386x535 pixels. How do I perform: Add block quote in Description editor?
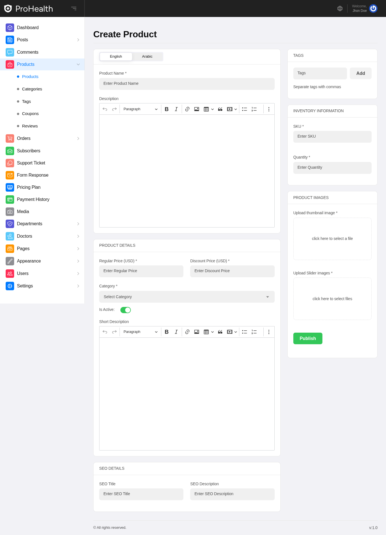pos(220,109)
